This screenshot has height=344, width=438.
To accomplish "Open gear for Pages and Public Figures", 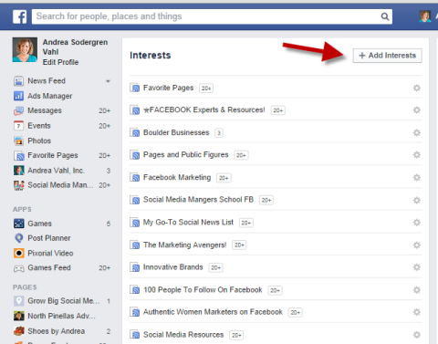I will pyautogui.click(x=417, y=155).
